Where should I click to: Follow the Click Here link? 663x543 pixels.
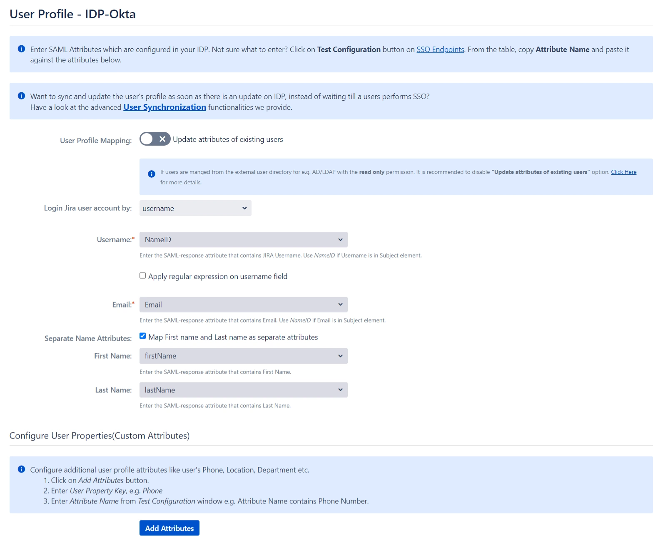pos(623,172)
